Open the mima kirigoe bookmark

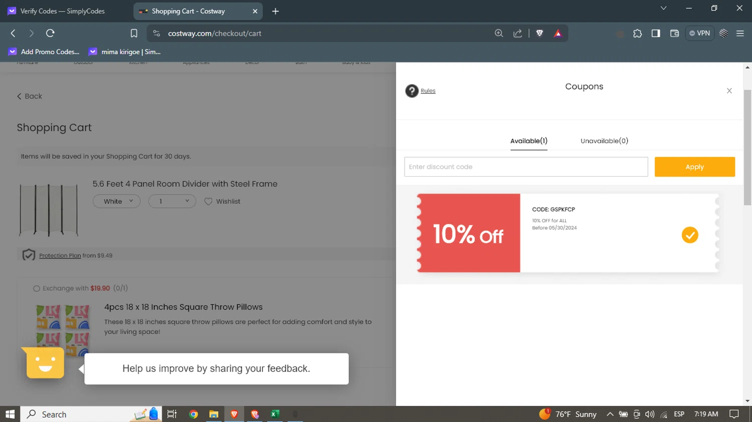pos(124,52)
